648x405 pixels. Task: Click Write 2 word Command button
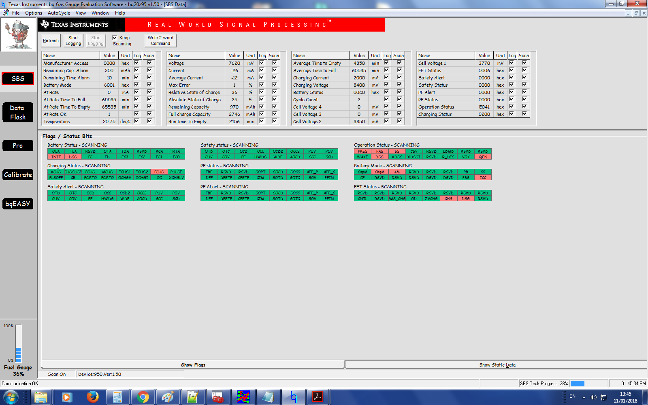coord(160,40)
